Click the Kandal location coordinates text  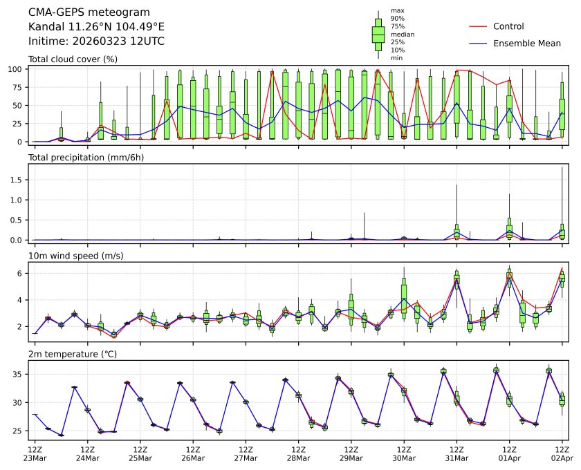point(96,27)
